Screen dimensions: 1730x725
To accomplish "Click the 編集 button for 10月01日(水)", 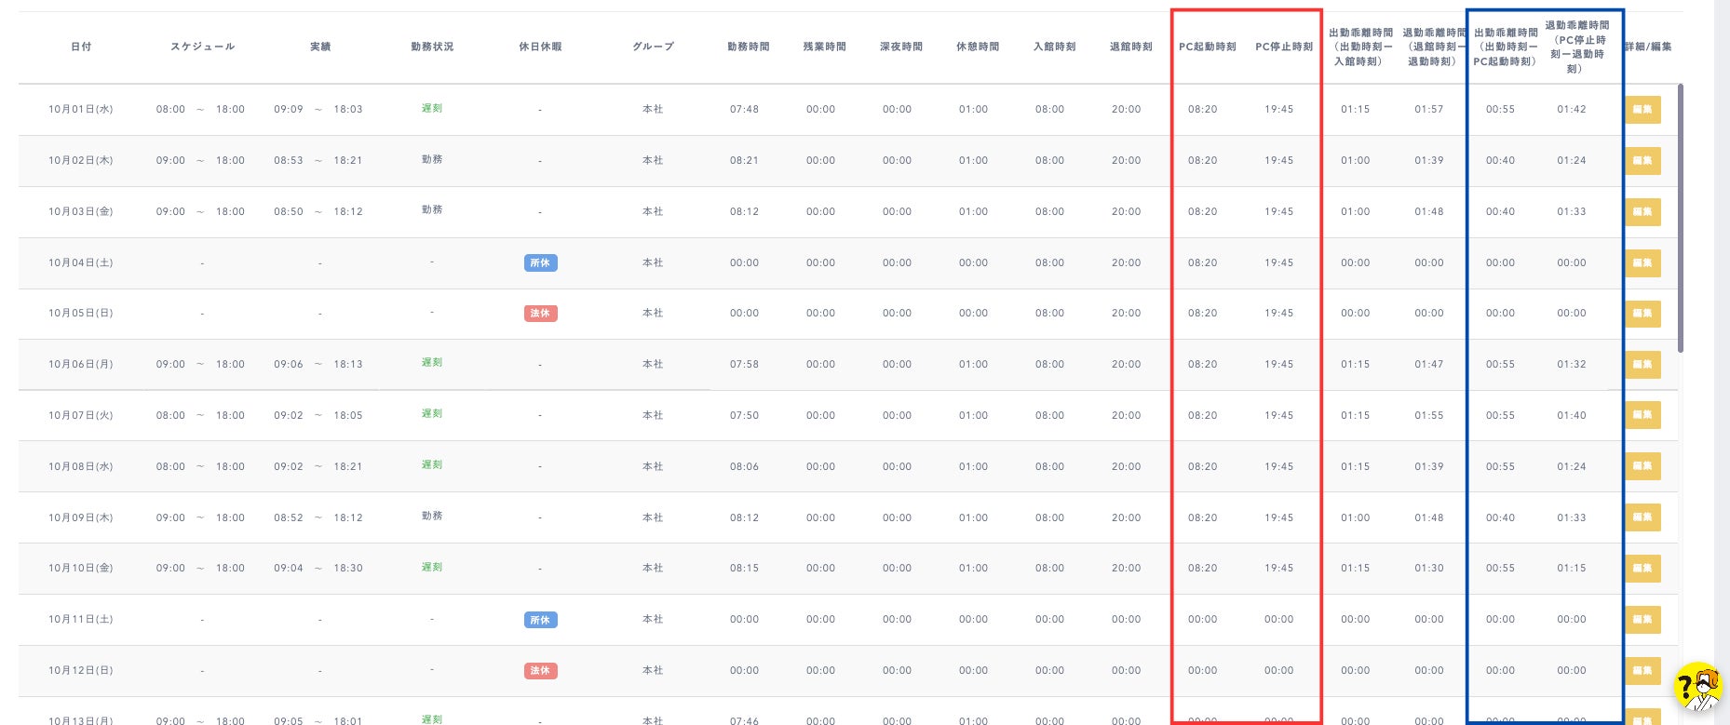I will [1642, 110].
